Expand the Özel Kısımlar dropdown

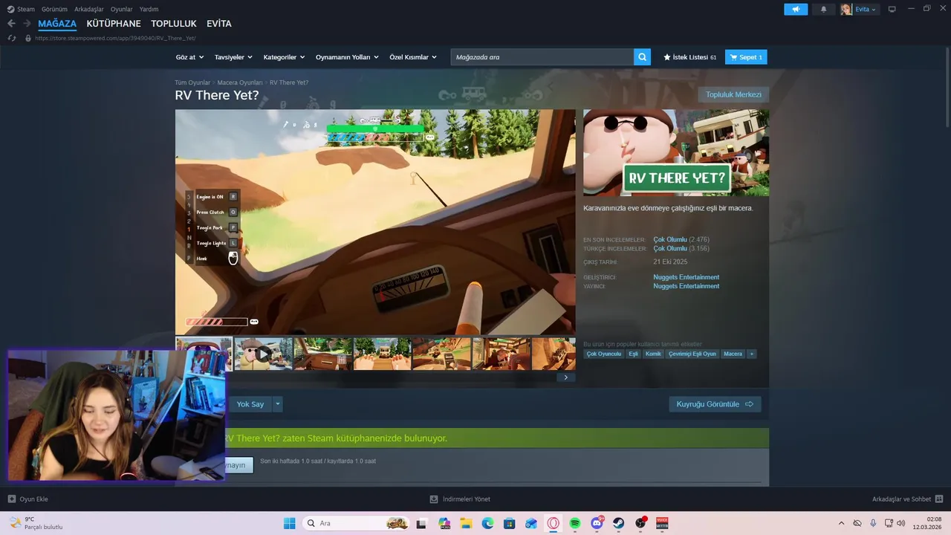[413, 57]
